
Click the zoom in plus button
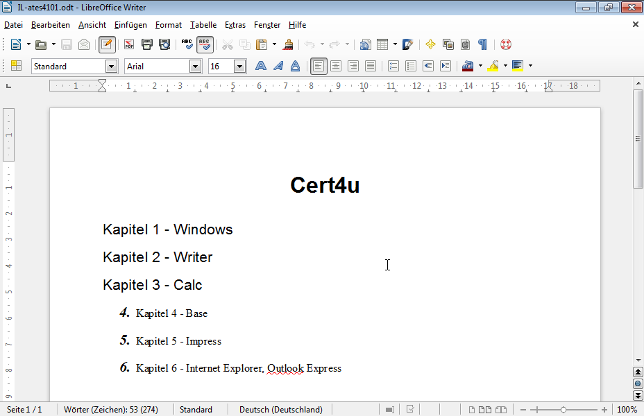tap(604, 410)
